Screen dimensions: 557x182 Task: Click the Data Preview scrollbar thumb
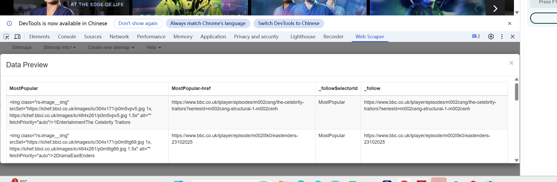tap(516, 92)
